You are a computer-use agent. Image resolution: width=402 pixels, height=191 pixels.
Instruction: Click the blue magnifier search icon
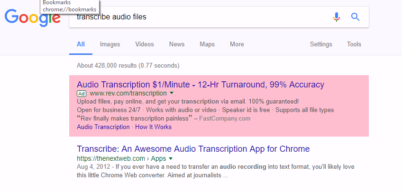[356, 17]
